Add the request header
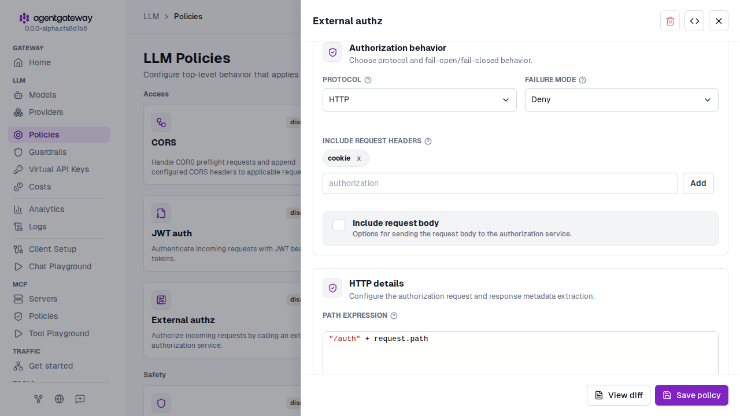740x416 pixels. (x=698, y=183)
